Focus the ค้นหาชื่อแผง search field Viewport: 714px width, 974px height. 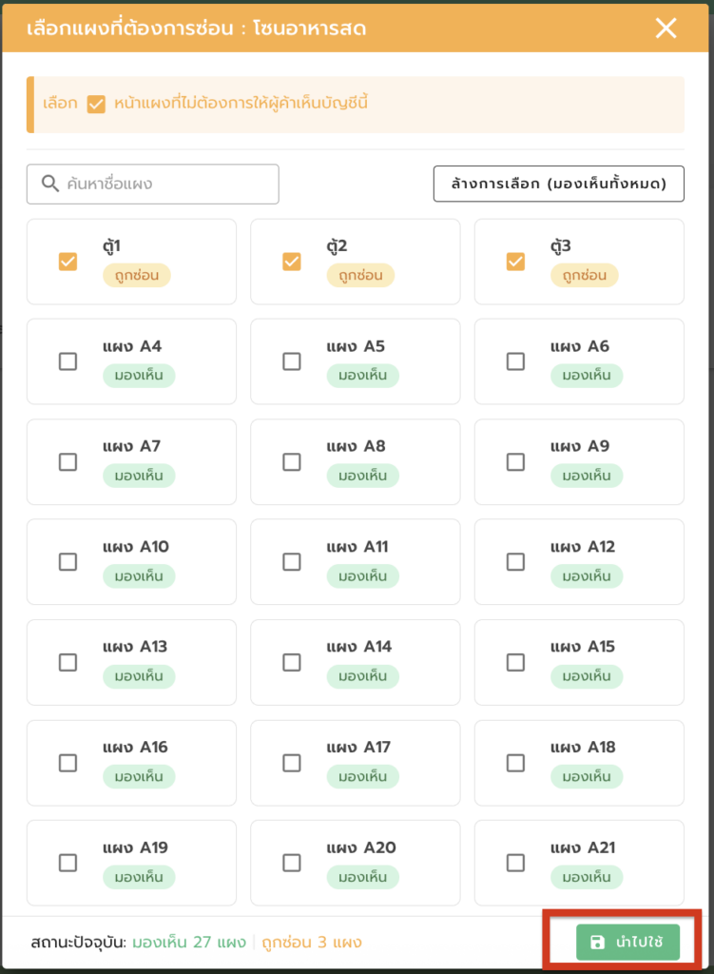(x=166, y=184)
